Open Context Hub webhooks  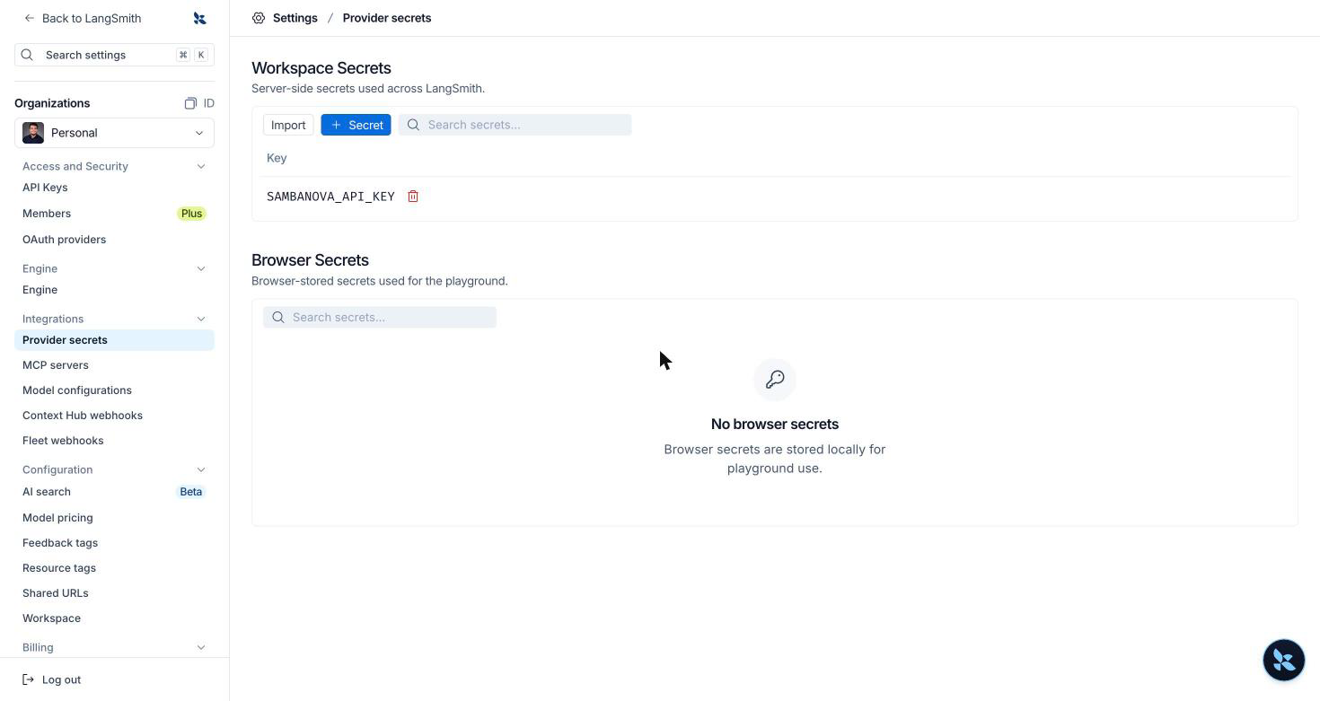114,416
